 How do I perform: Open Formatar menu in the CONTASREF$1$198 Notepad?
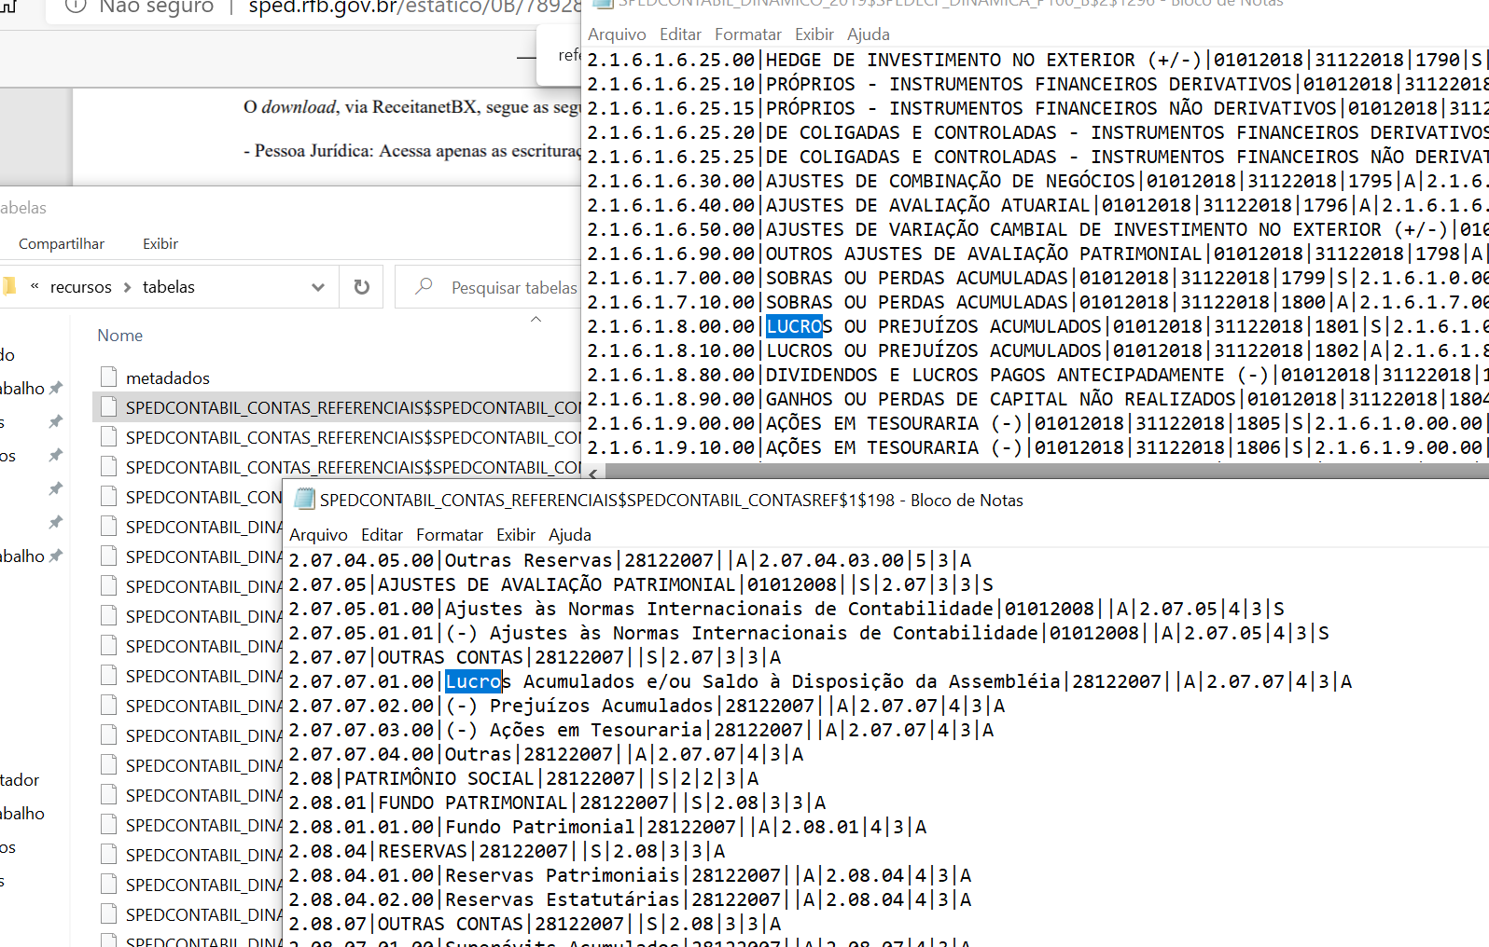(450, 535)
